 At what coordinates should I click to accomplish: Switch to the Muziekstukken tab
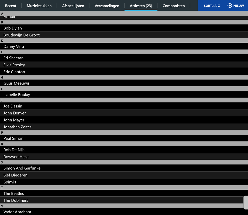tap(39, 6)
